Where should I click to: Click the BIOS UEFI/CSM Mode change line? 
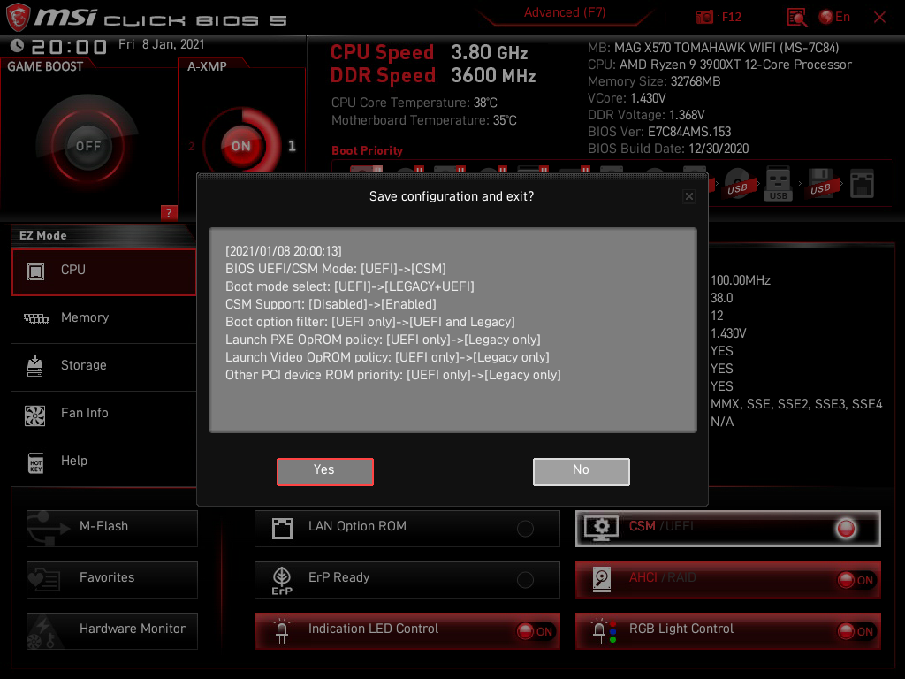335,269
